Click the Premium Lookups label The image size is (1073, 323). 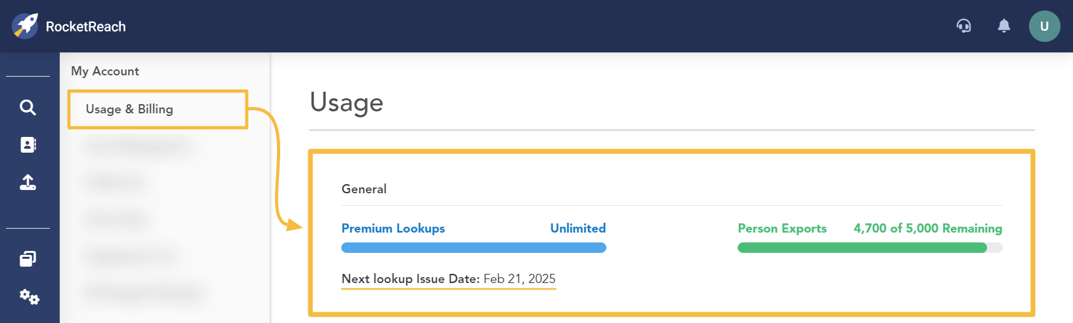point(393,228)
